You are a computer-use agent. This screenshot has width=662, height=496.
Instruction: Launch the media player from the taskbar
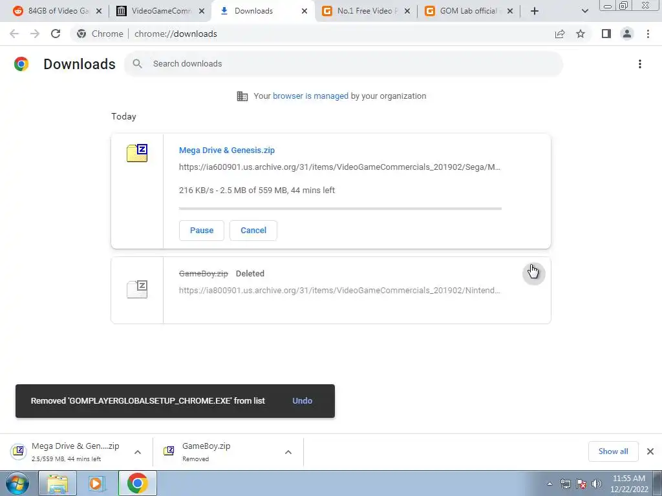click(97, 483)
